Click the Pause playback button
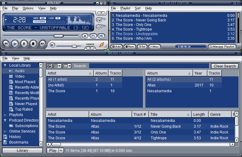The height and width of the screenshot is (157, 242). pos(24,44)
